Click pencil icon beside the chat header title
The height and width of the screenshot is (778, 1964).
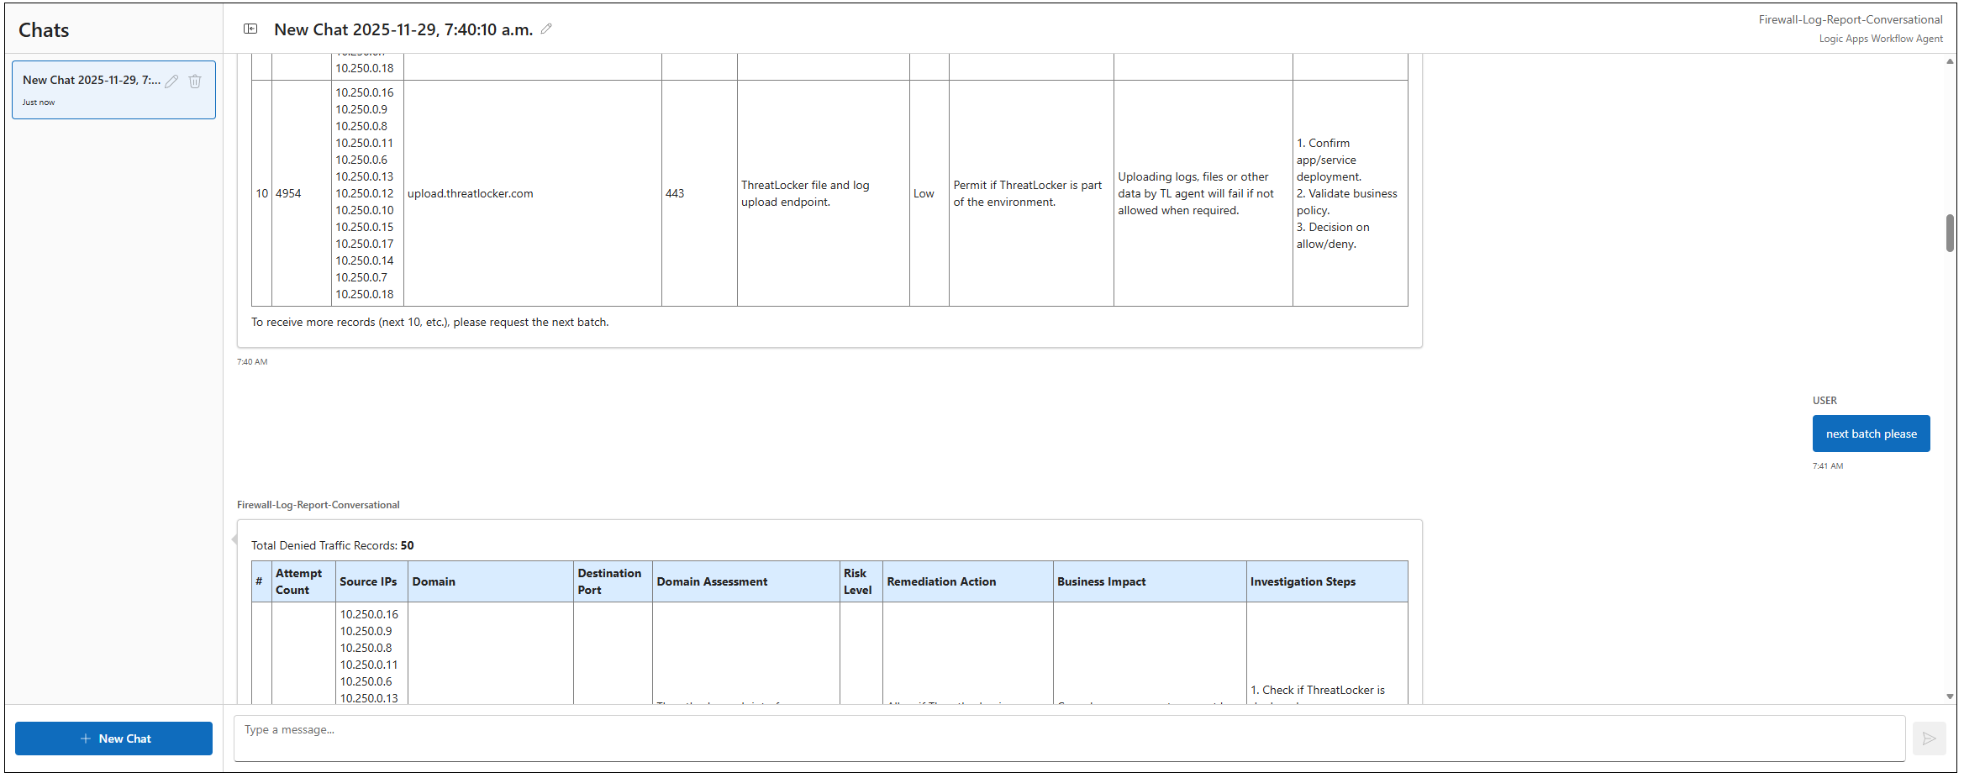click(546, 29)
